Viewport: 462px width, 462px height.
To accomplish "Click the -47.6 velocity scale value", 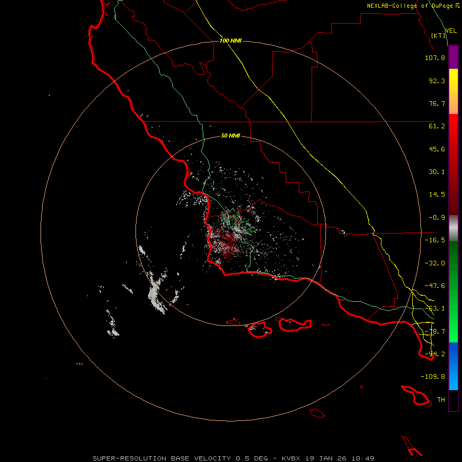I will 435,286.
